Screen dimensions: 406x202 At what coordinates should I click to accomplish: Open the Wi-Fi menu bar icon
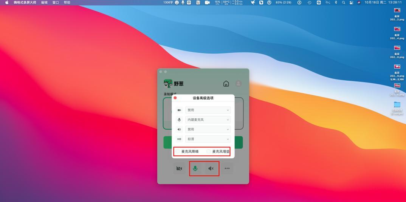pyautogui.click(x=327, y=2)
